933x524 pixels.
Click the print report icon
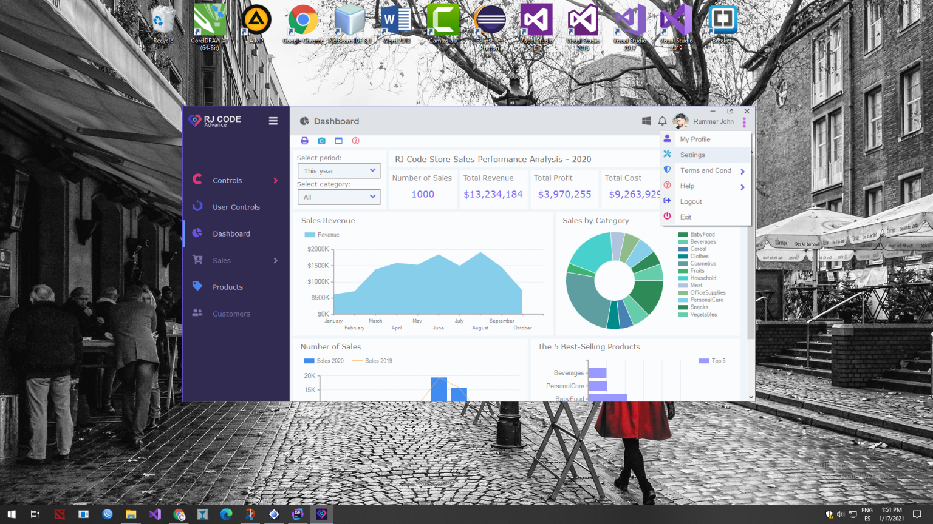[304, 140]
